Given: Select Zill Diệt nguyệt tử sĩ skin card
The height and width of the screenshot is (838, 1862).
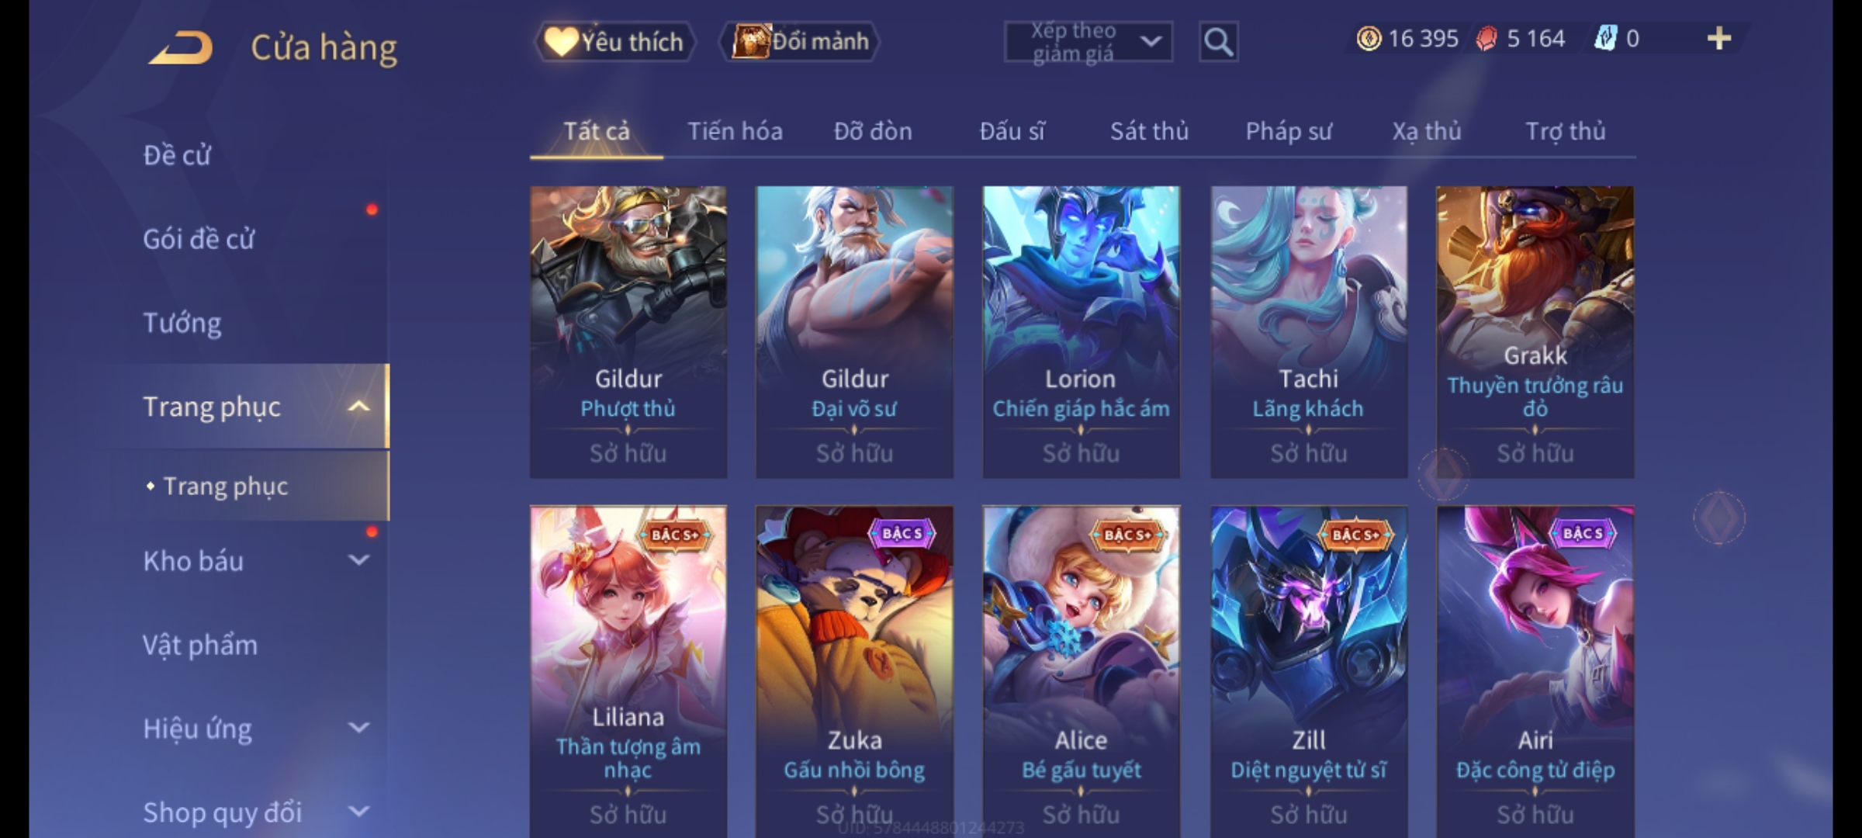Looking at the screenshot, I should [x=1309, y=672].
